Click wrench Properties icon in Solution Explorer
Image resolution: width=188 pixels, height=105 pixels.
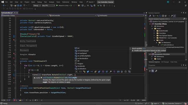(172, 16)
